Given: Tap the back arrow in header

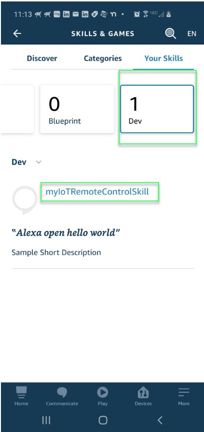Looking at the screenshot, I should [17, 33].
